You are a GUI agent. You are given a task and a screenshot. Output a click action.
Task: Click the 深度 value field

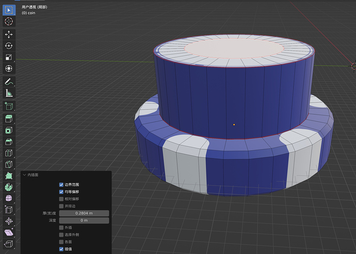coord(84,221)
